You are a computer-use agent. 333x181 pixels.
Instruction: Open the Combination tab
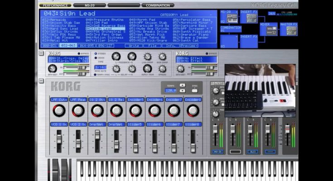[x=158, y=5]
